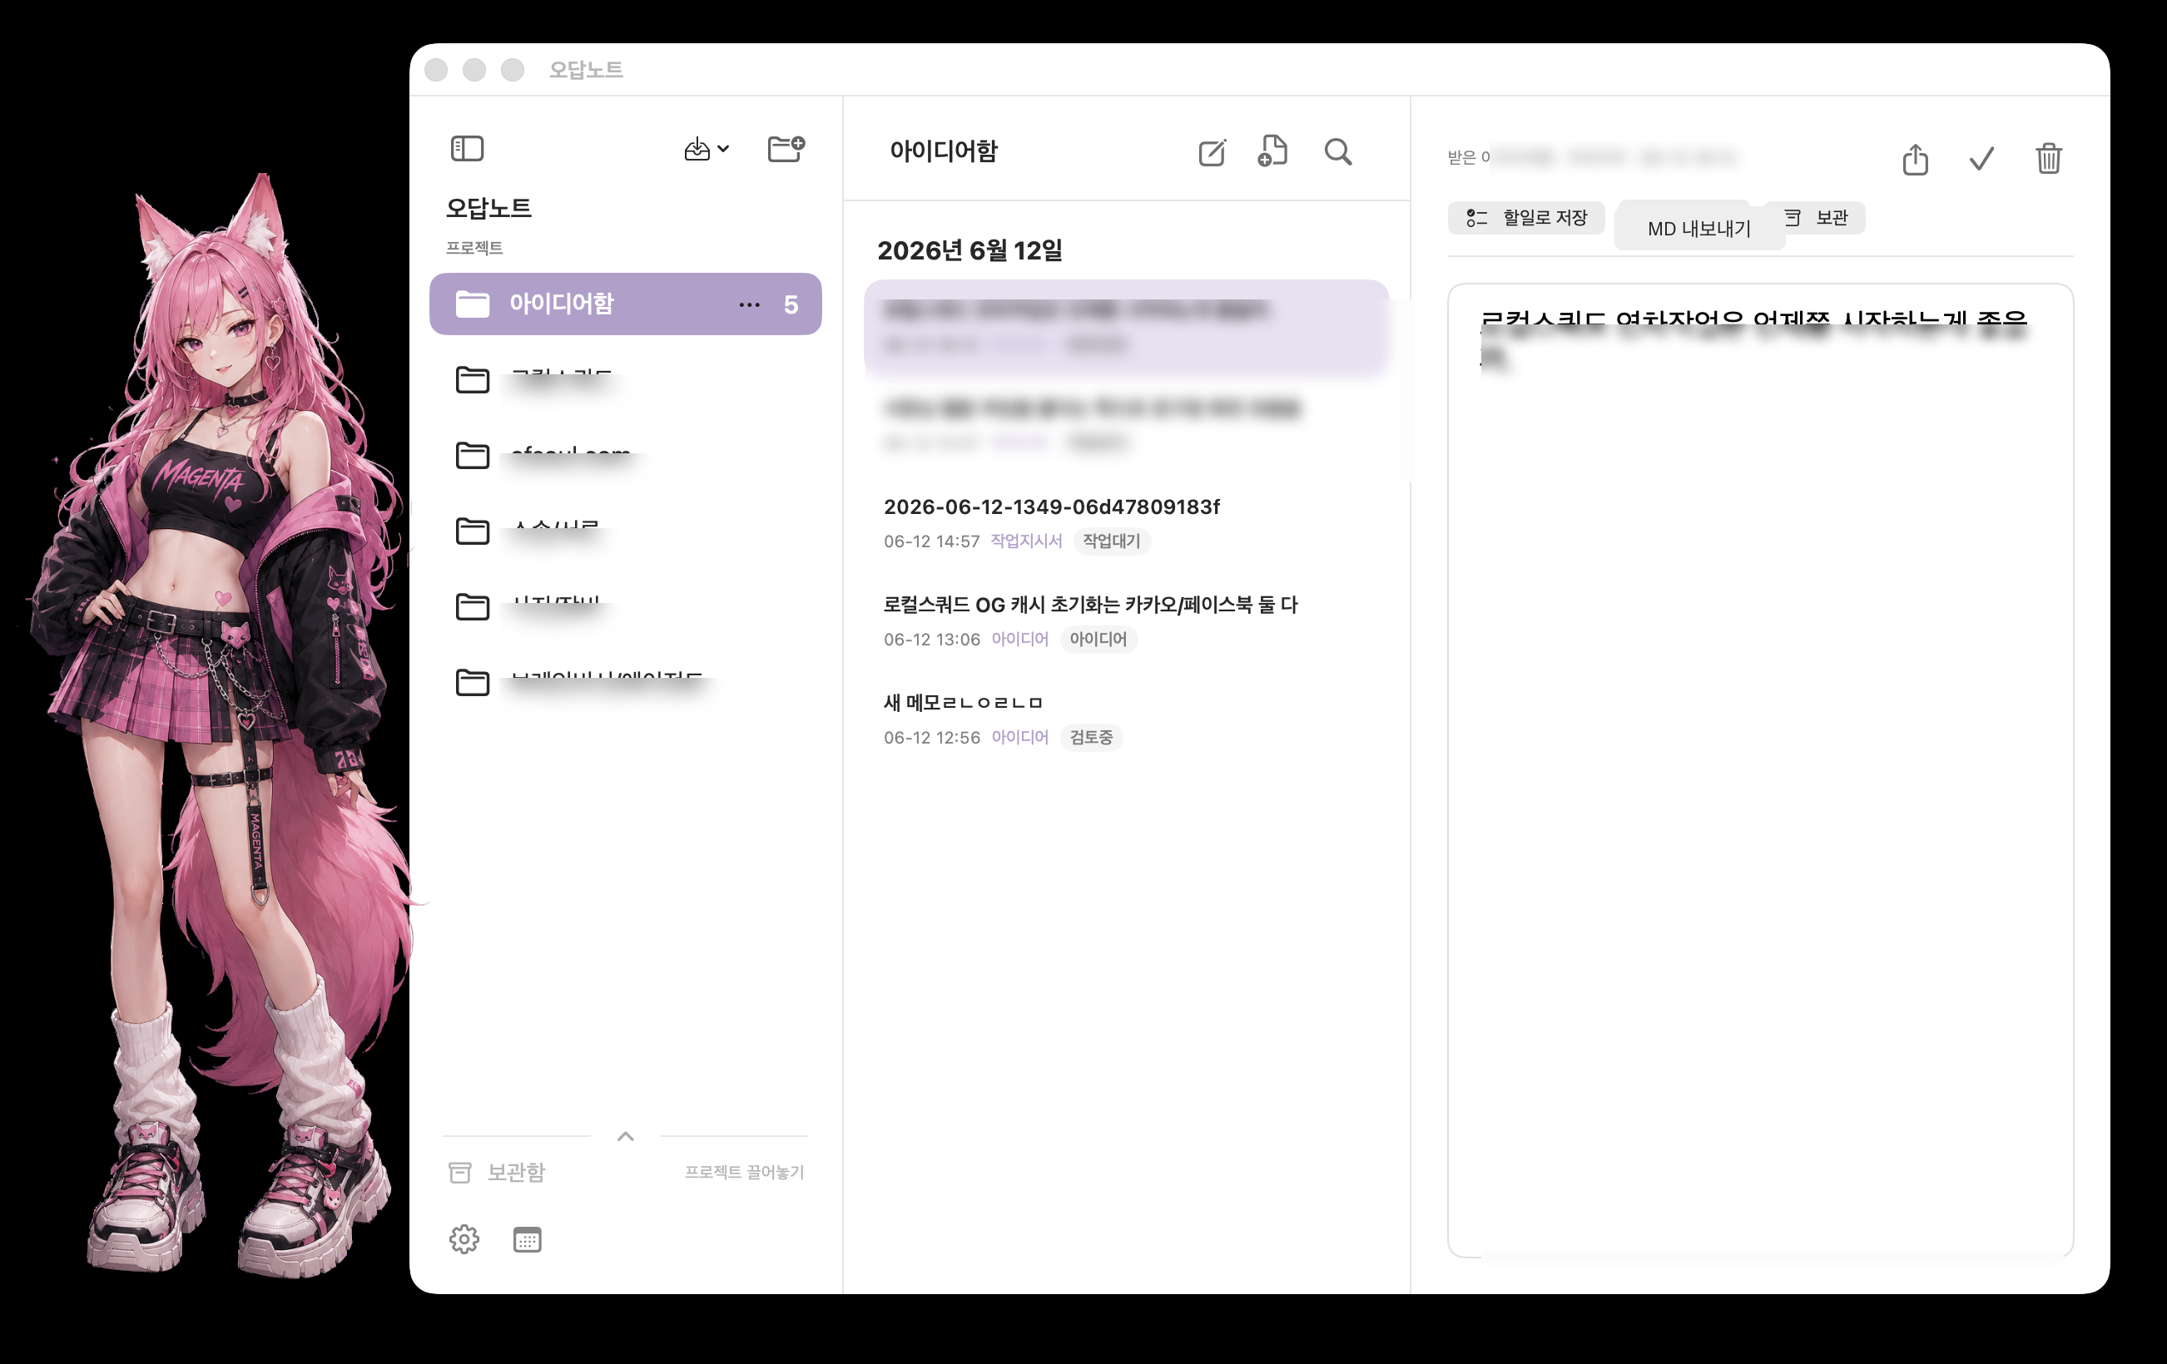Click the 아이디어 tag on 12:56 note

(1019, 736)
